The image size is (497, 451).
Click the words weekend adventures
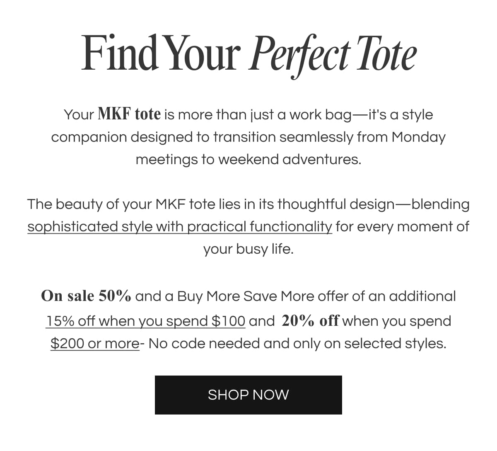[x=290, y=160]
